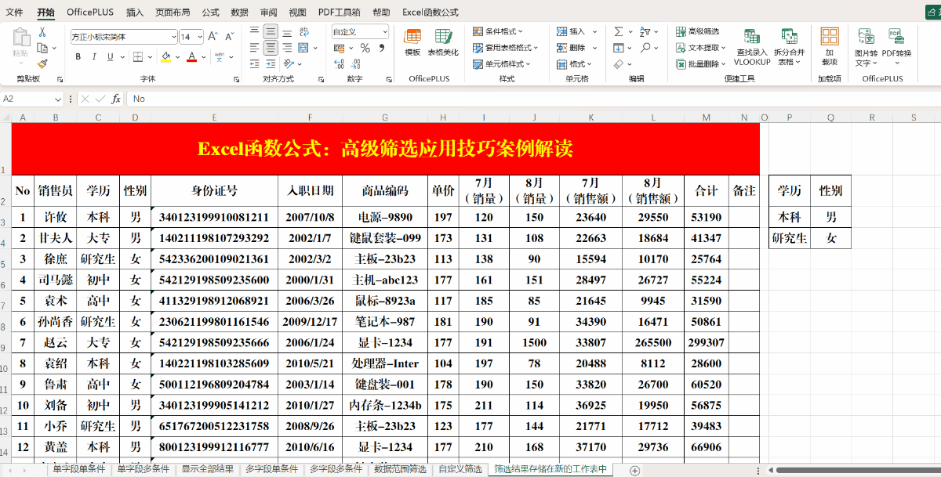Image resolution: width=941 pixels, height=477 pixels.
Task: Switch to the 数据 ribbon tab
Action: 239,12
